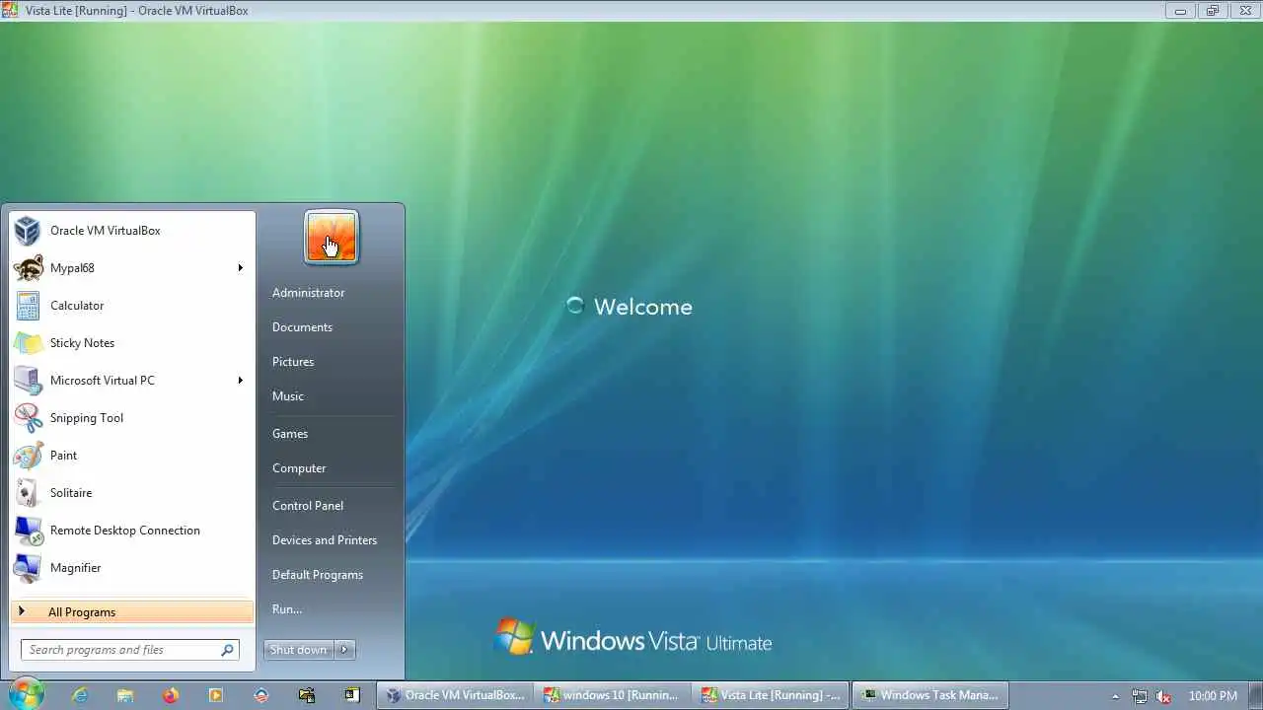Open Windows Explorer folder on taskbar
Screen dimensions: 1263x710
pos(125,695)
